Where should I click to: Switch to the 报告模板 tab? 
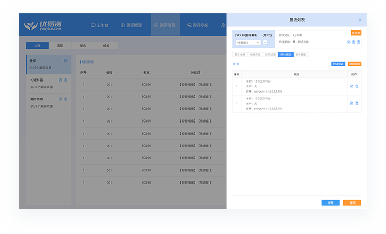coord(301,55)
